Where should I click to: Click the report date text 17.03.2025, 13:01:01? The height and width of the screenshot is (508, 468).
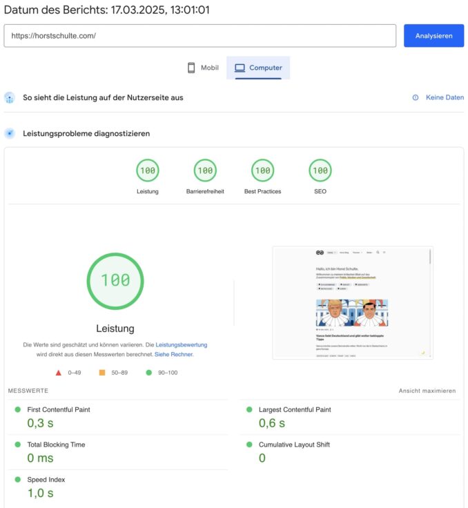click(x=160, y=10)
